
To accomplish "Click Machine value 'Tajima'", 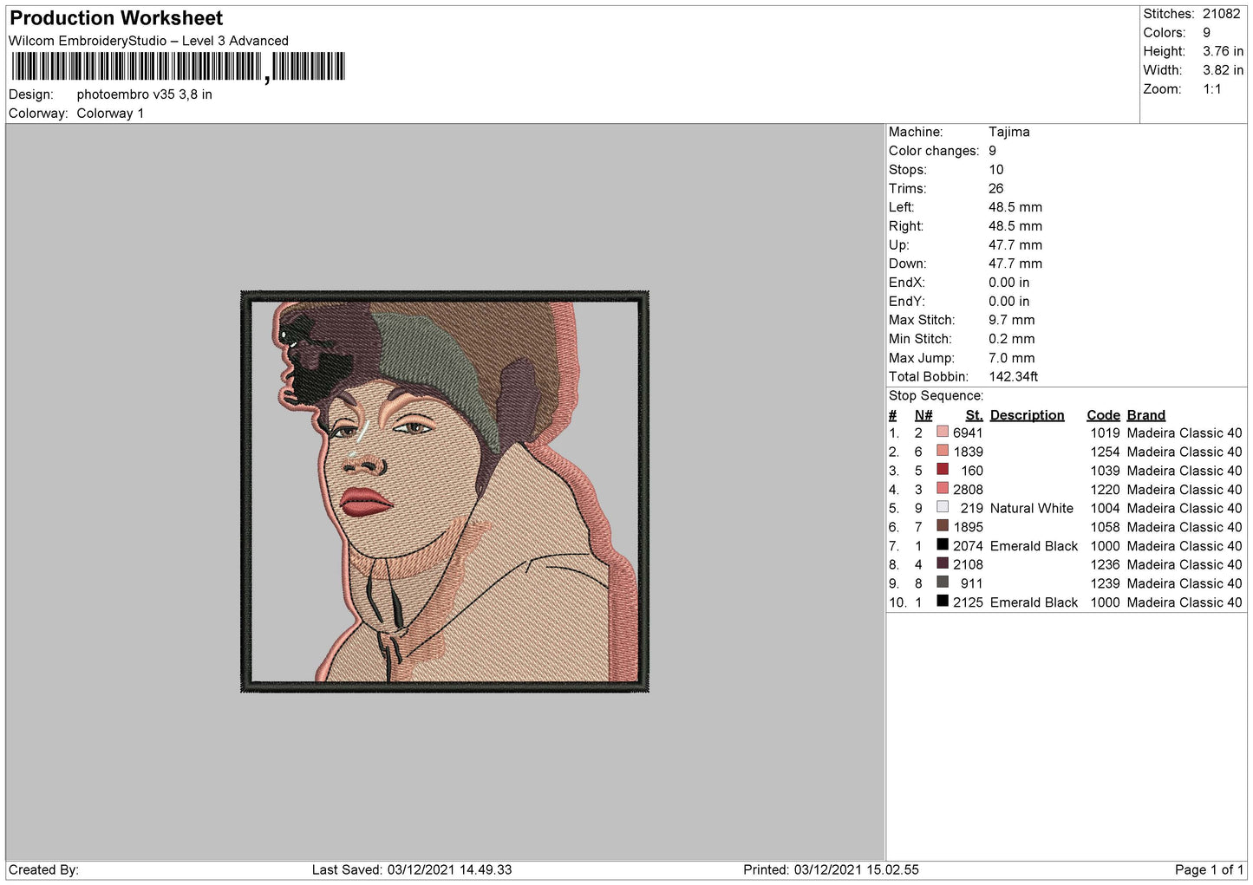I will (1008, 132).
